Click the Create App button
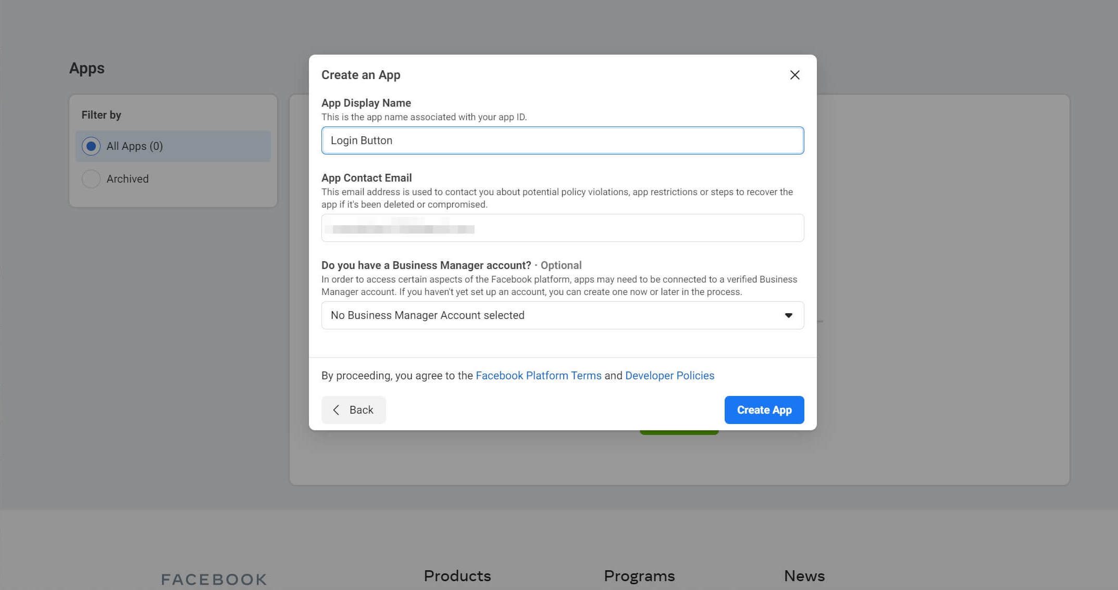This screenshot has height=590, width=1118. [764, 409]
